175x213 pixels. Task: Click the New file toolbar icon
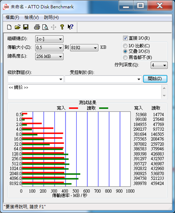(9, 27)
